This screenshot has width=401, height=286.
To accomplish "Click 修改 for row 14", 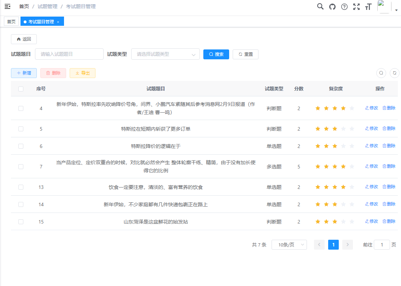I will point(372,204).
